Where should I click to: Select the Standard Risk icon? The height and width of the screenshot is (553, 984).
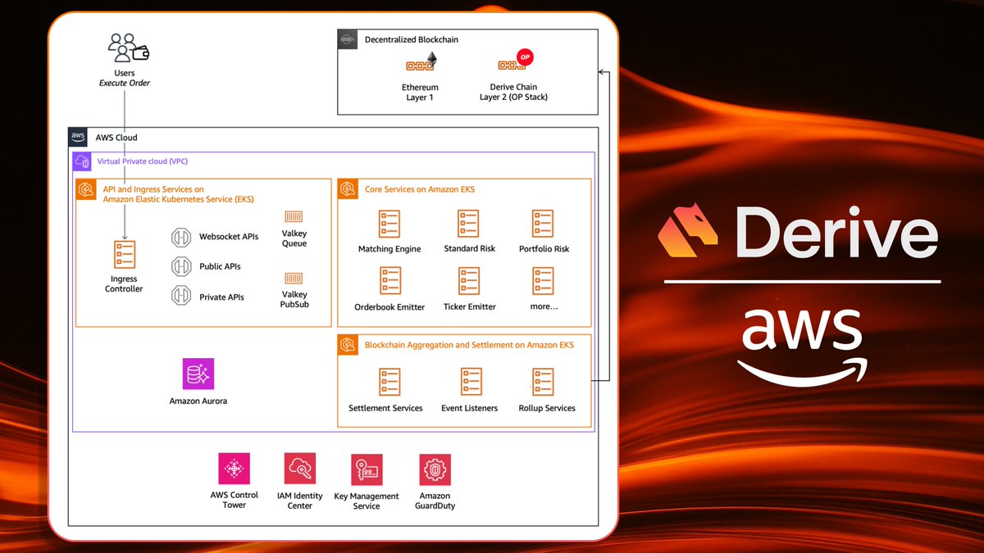coord(469,224)
